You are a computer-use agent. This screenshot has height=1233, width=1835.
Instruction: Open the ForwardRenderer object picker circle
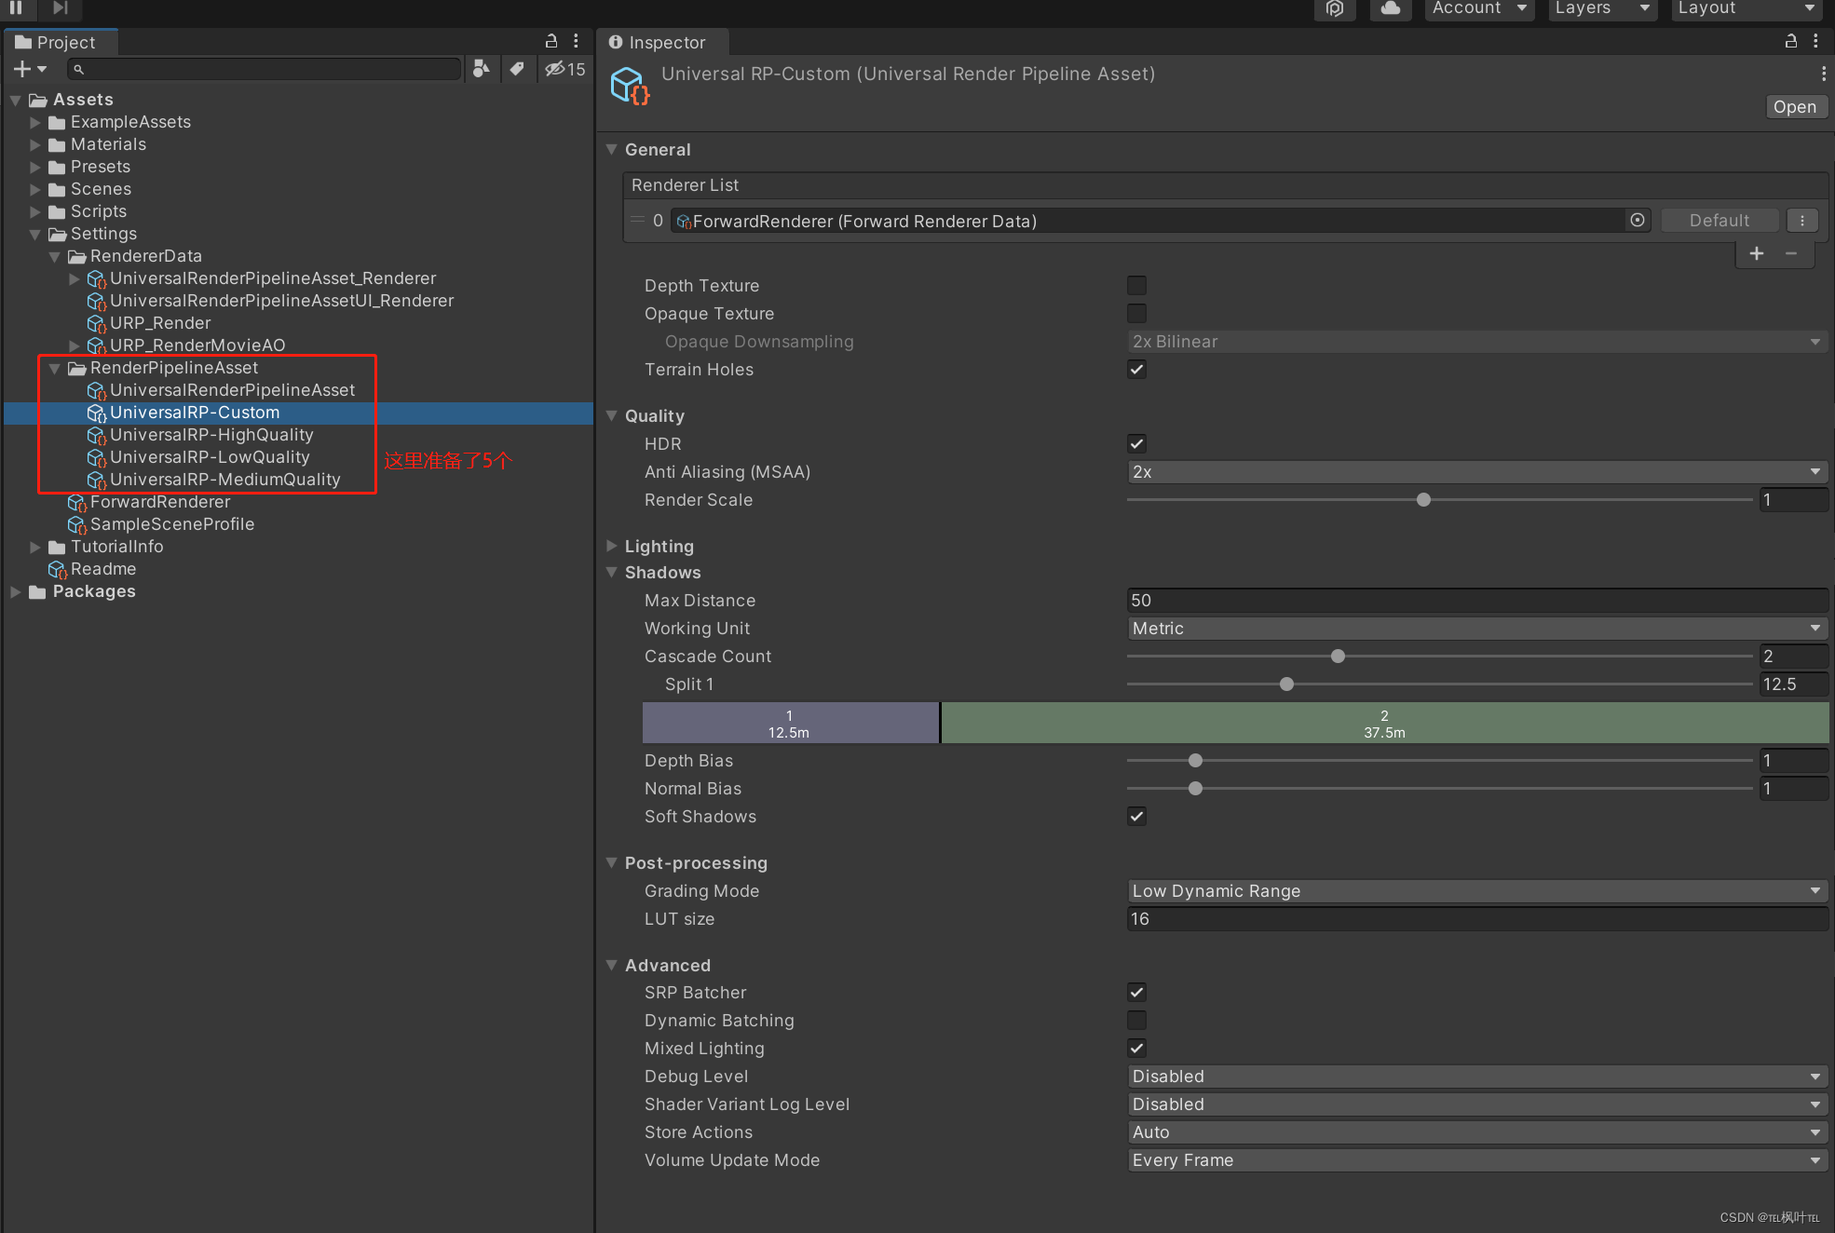(x=1638, y=221)
